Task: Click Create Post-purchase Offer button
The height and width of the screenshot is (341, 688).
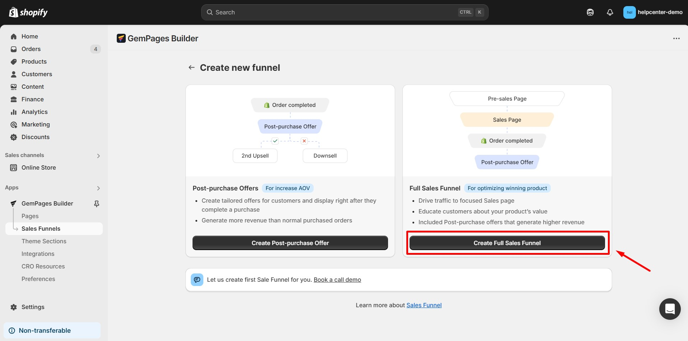Action: click(x=290, y=243)
